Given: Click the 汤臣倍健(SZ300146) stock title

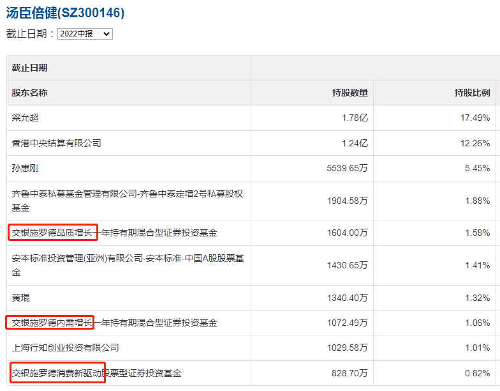Looking at the screenshot, I should (65, 13).
